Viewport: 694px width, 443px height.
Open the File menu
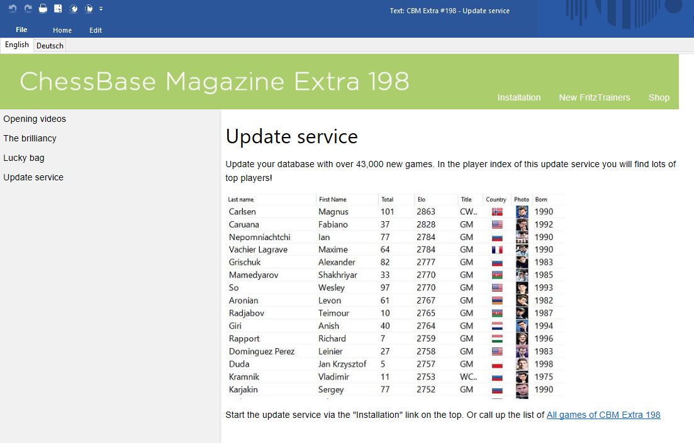pos(21,30)
